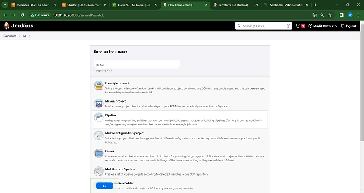Click the Required field hint text
Screen dimensions: 364x193
(103, 71)
